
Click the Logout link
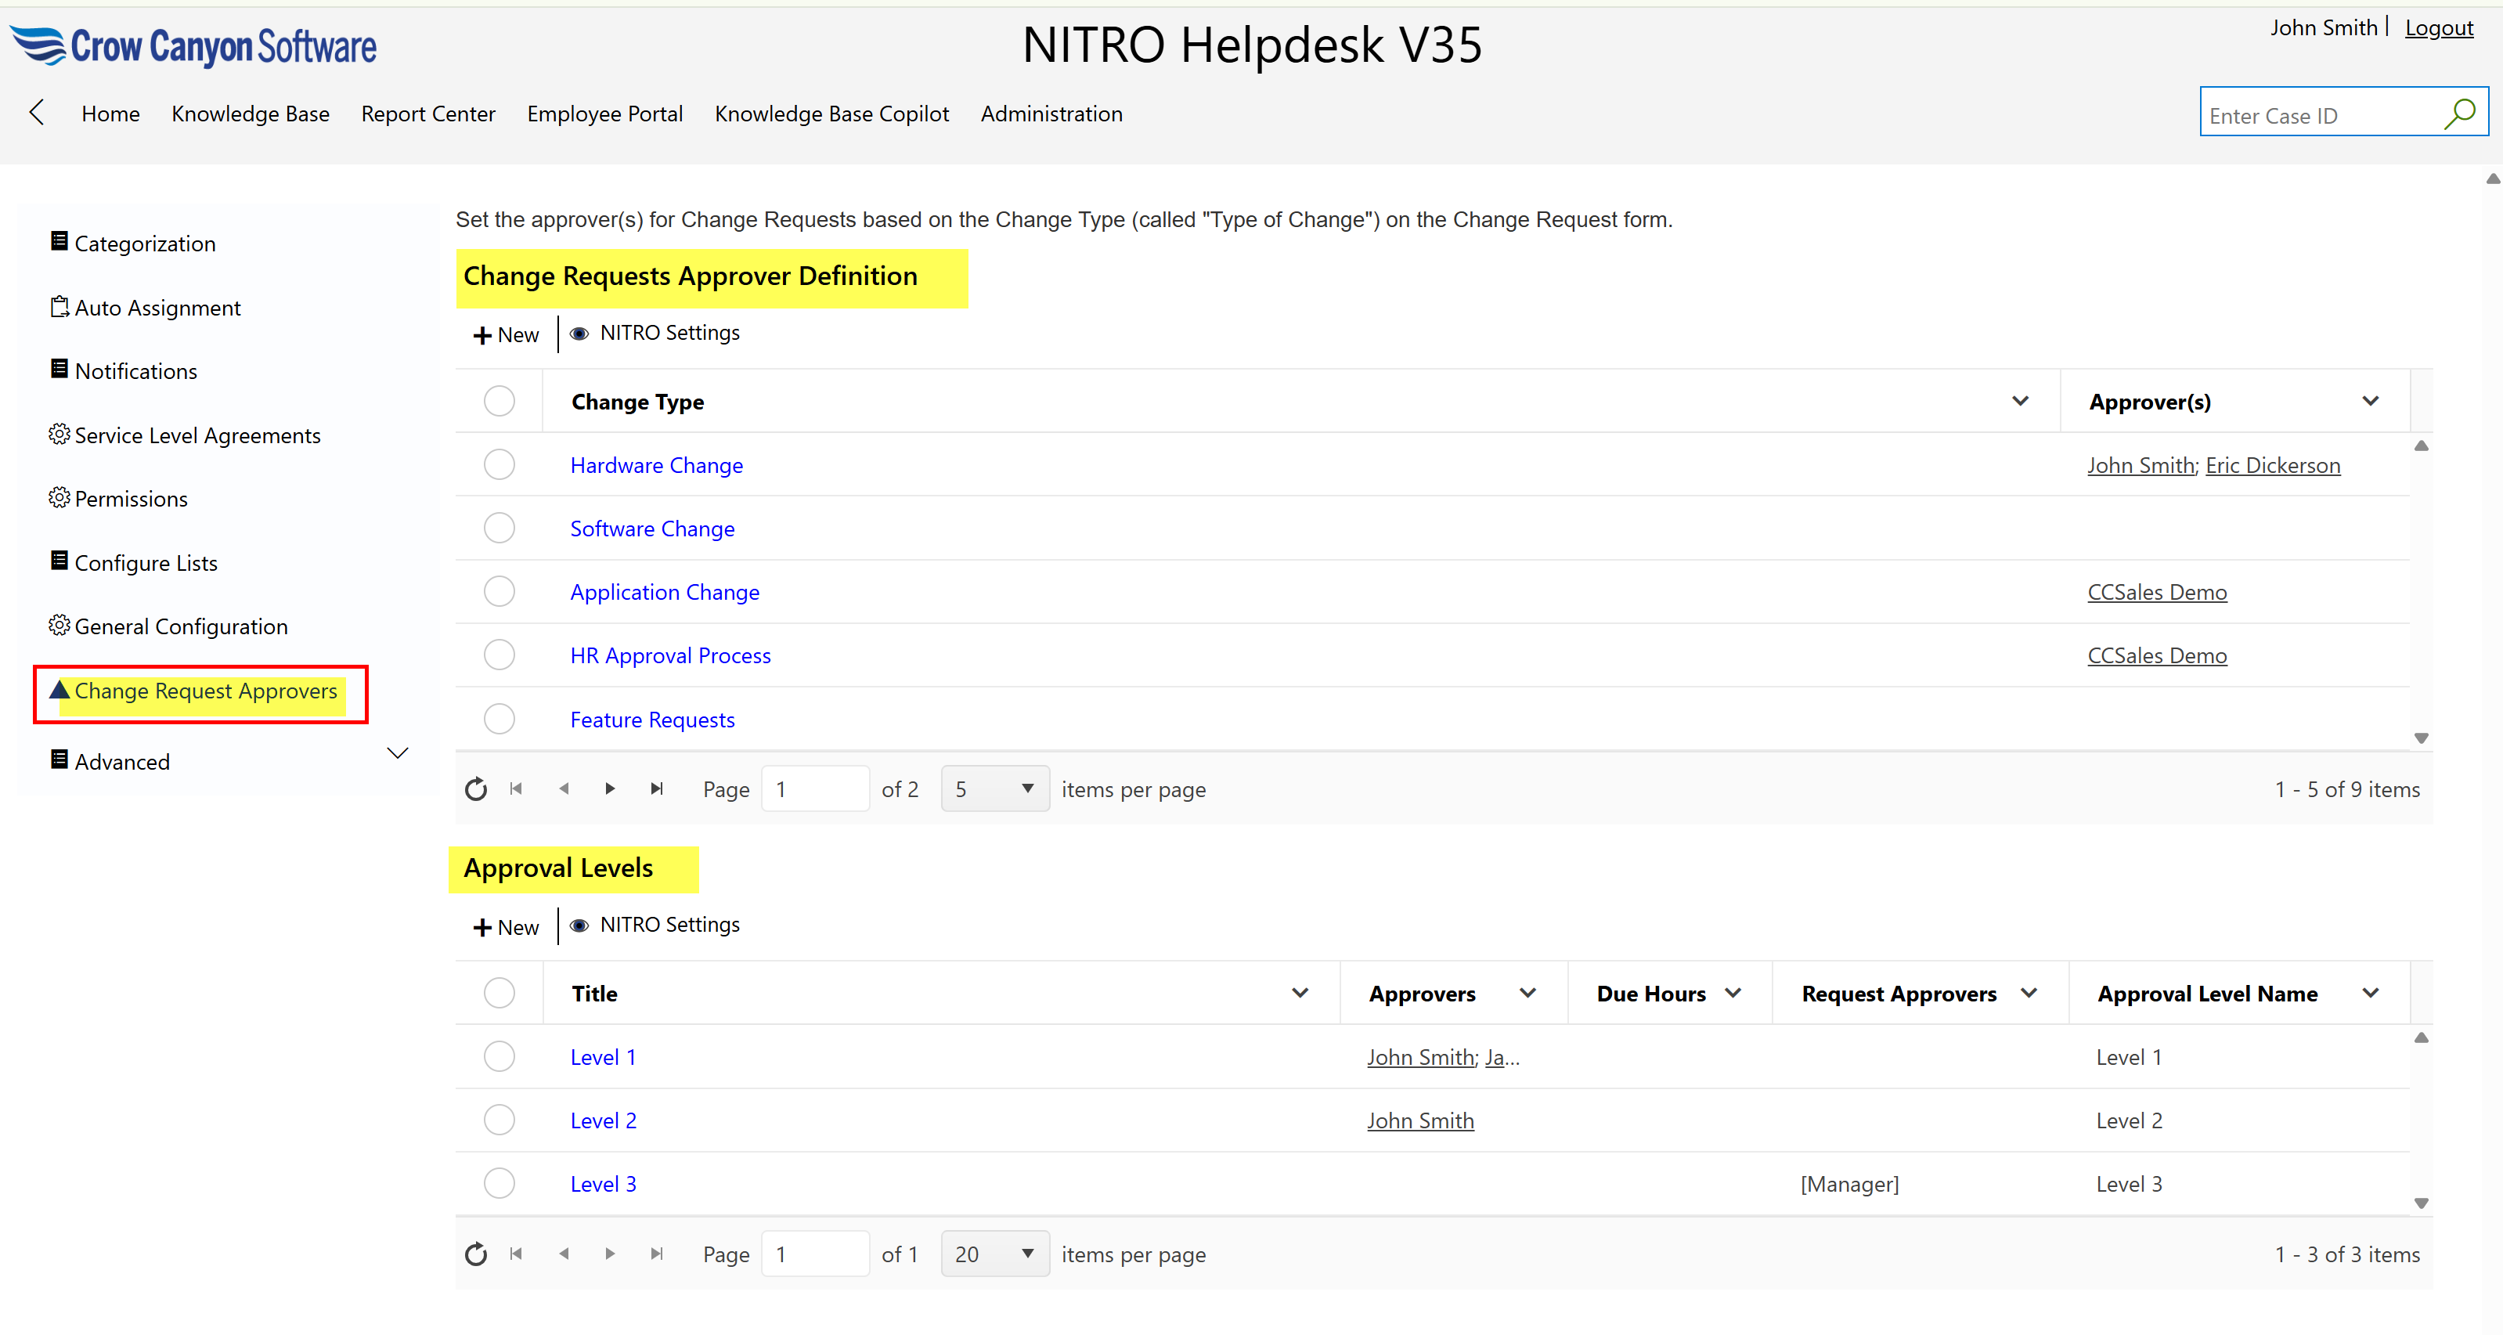tap(2439, 27)
